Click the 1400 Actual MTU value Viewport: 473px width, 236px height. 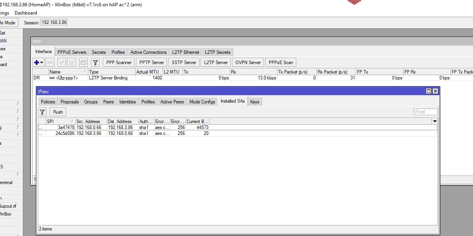157,78
